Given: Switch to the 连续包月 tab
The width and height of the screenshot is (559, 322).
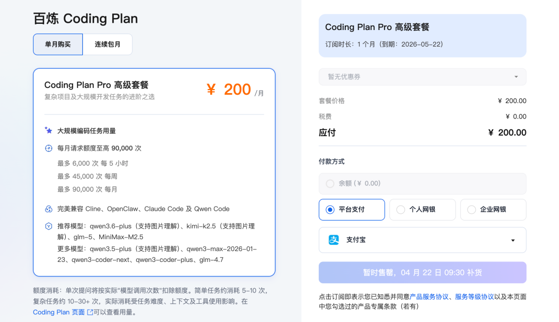Looking at the screenshot, I should (107, 45).
